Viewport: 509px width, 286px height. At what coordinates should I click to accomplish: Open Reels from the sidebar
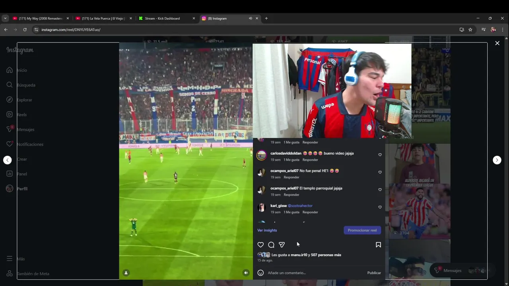(x=17, y=114)
